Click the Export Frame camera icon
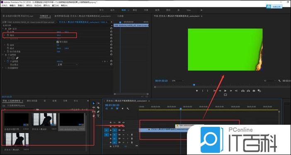This screenshot has height=155, width=291. point(254,91)
